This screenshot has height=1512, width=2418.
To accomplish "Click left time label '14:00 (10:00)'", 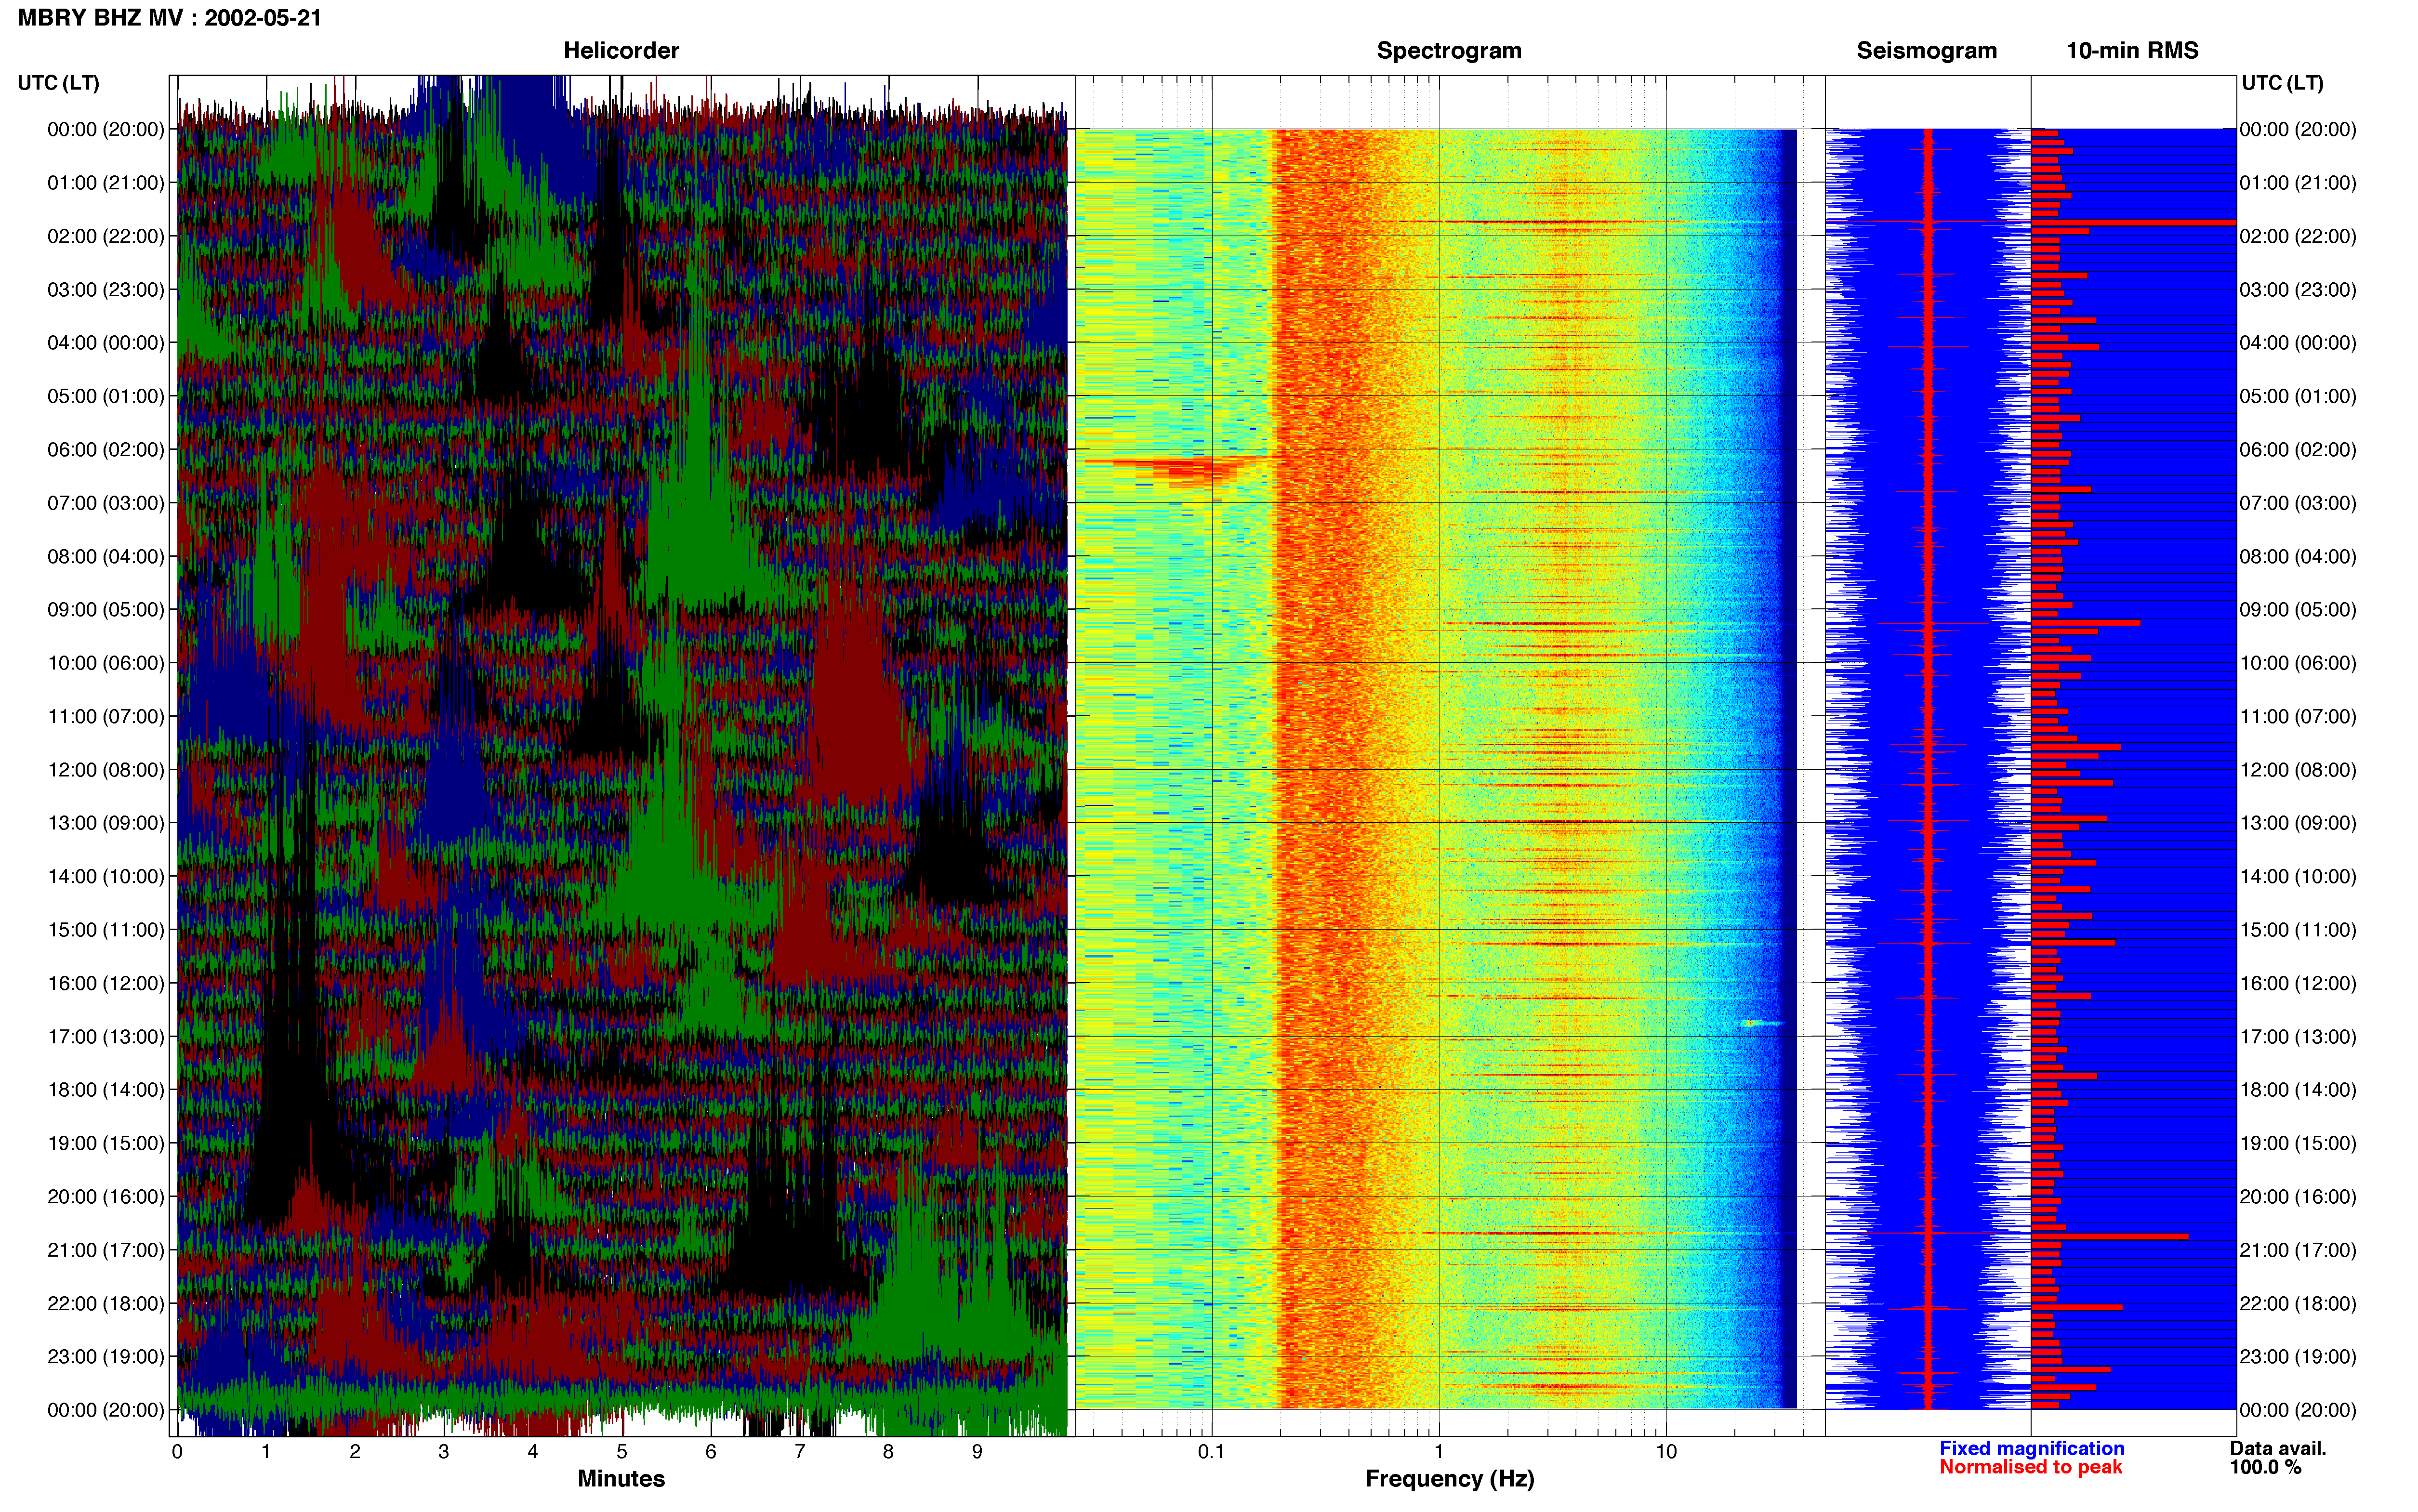I will point(106,877).
